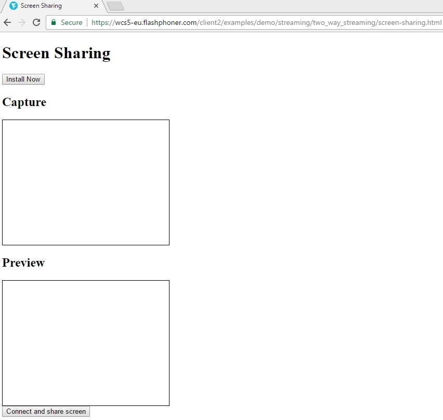Viewport: 443px width, 420px height.
Task: Click the green Secure padlock icon
Action: [x=54, y=22]
